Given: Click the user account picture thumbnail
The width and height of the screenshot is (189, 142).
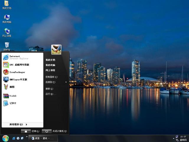Looking at the screenshot, I should click(56, 50).
